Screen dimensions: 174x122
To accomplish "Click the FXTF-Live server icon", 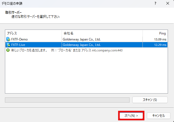I will [8, 45].
